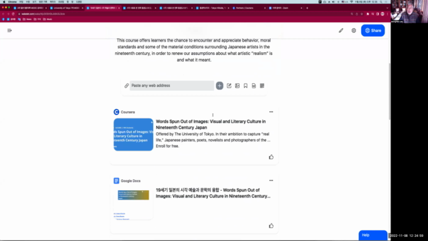Open the Coursera course thumbnail image
The image size is (428, 241).
coord(134,135)
